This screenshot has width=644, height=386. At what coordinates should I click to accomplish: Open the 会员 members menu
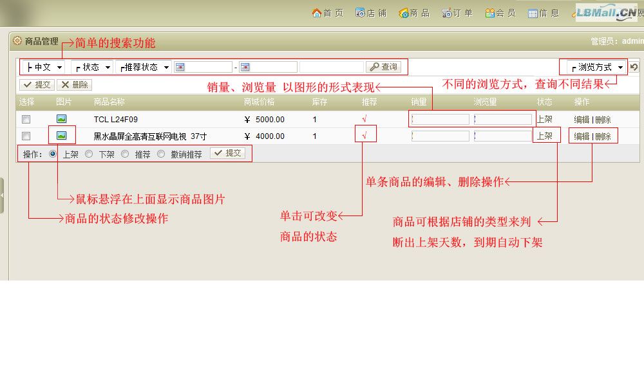point(500,13)
